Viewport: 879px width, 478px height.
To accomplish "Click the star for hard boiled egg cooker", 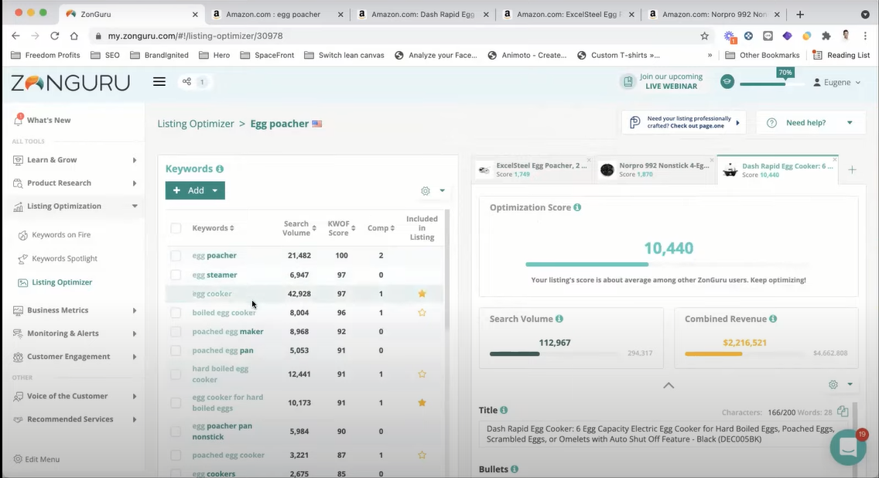I will [422, 374].
